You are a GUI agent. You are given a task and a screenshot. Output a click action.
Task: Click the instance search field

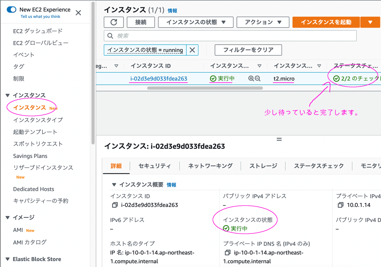230,36
